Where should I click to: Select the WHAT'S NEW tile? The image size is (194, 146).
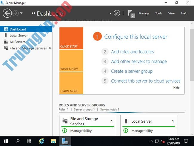(x=71, y=60)
